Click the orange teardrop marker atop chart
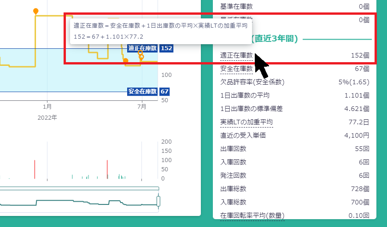Image resolution: width=387 pixels, height=227 pixels. pos(35,11)
